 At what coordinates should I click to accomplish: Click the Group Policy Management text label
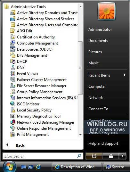(x=40, y=92)
